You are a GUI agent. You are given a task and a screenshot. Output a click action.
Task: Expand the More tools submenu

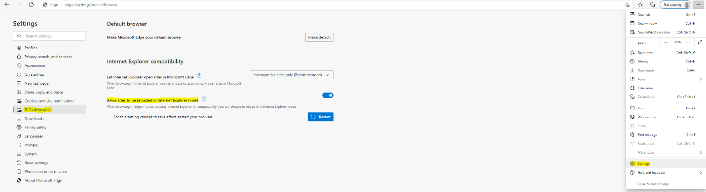[x=665, y=153]
